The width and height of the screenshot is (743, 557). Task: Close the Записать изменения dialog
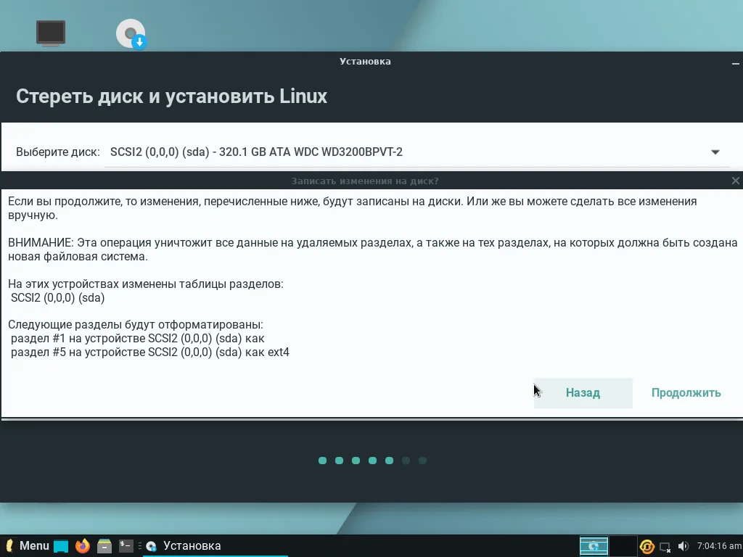point(735,181)
